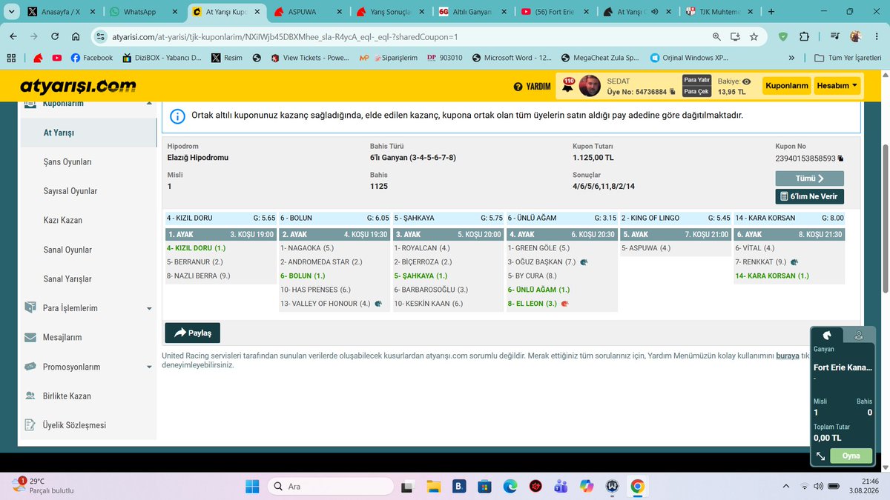This screenshot has width=890, height=500.
Task: Collapse the Kuponlarım sidebar section
Action: (x=149, y=103)
